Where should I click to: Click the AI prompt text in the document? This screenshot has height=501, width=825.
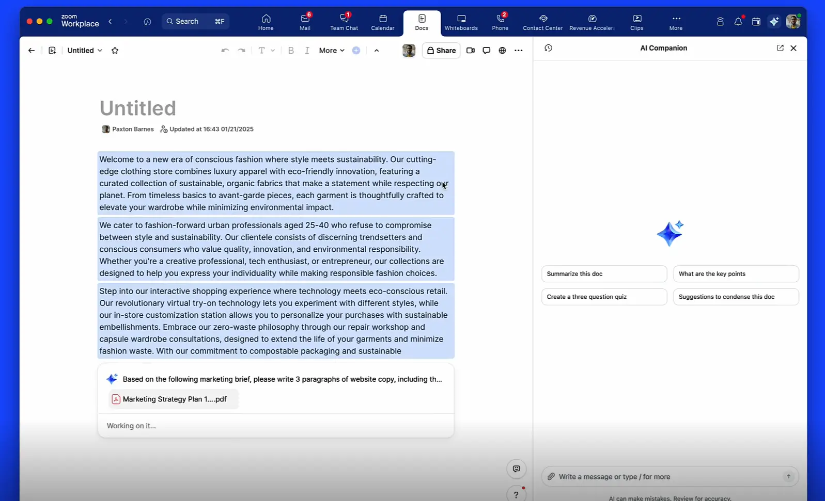pyautogui.click(x=282, y=379)
